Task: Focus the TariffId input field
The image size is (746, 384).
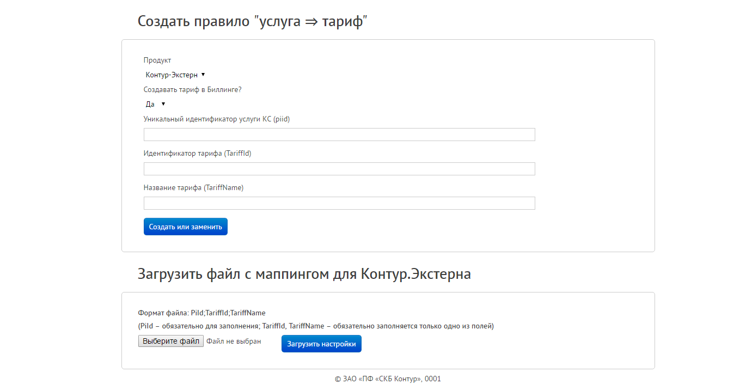Action: pos(339,169)
